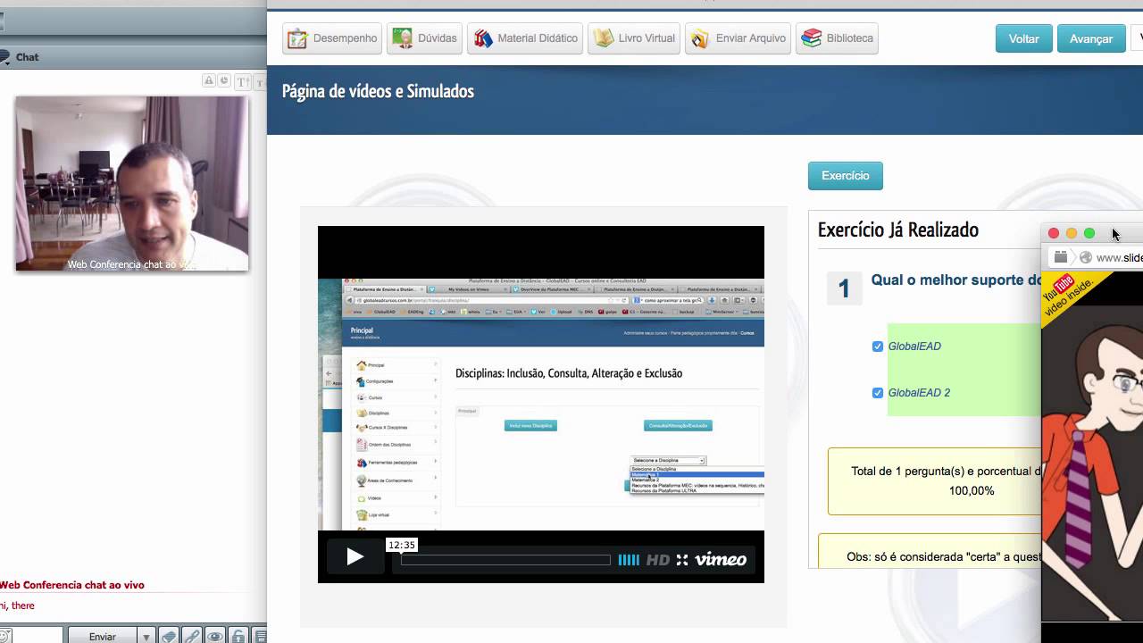
Task: Seek along the Vimeo video progress bar
Action: pos(505,560)
